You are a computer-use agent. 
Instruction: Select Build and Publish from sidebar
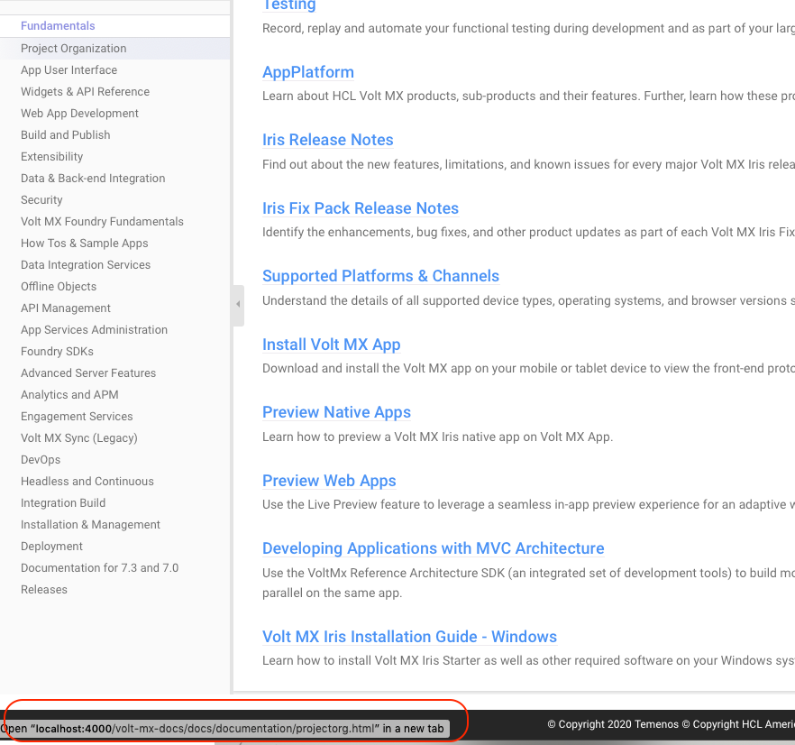click(65, 134)
